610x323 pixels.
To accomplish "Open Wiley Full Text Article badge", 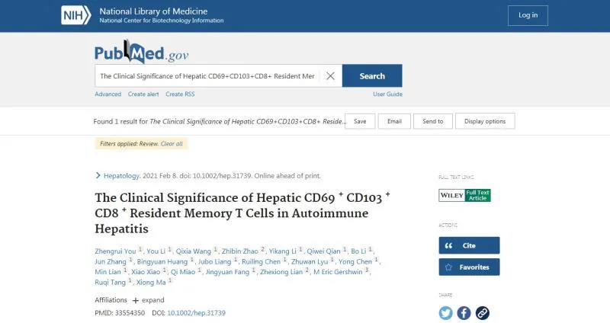I will pyautogui.click(x=464, y=195).
